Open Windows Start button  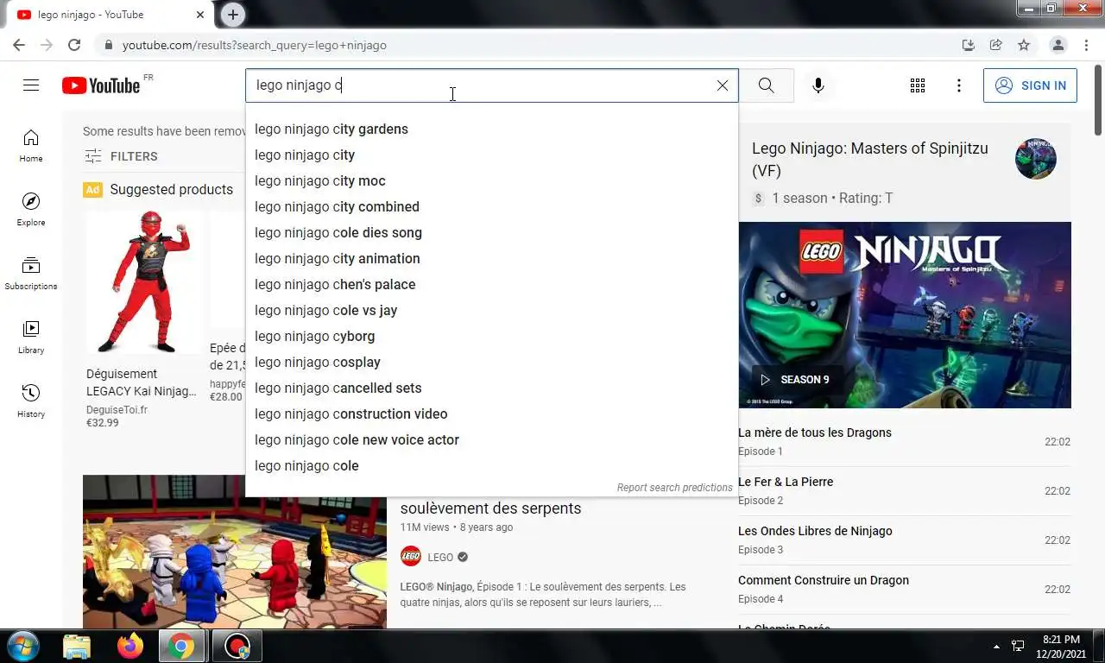22,646
